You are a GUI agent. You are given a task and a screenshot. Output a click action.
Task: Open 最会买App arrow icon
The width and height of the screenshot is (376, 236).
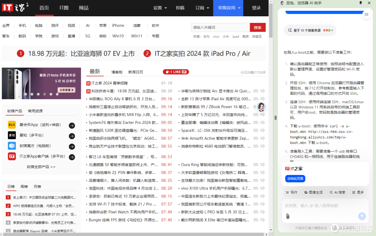72,126
